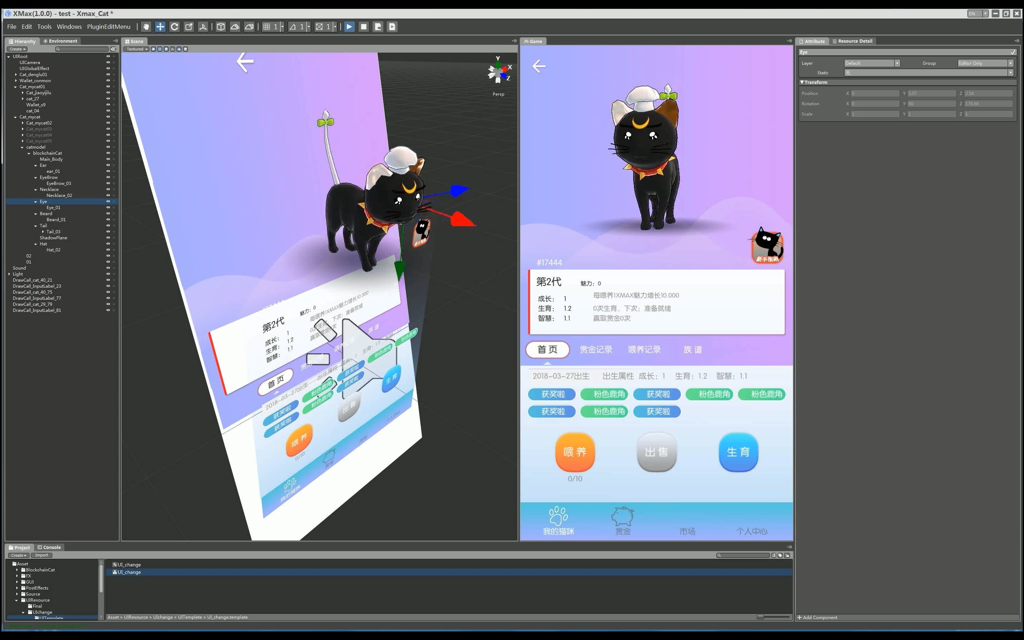
Task: Open Layer dropdown Default
Action: pyautogui.click(x=872, y=63)
